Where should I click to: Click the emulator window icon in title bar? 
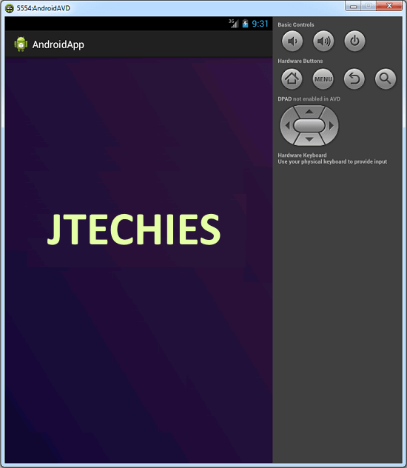pyautogui.click(x=10, y=8)
